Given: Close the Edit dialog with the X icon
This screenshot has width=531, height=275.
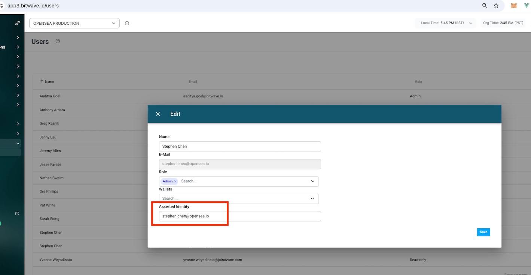Looking at the screenshot, I should pyautogui.click(x=158, y=114).
